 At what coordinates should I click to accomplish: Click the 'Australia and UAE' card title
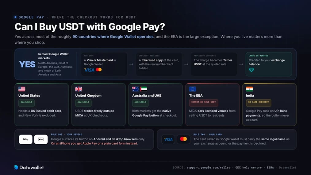tap(147, 95)
